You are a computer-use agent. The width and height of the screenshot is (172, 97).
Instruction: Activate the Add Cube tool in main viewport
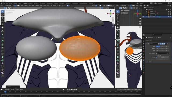[2, 38]
